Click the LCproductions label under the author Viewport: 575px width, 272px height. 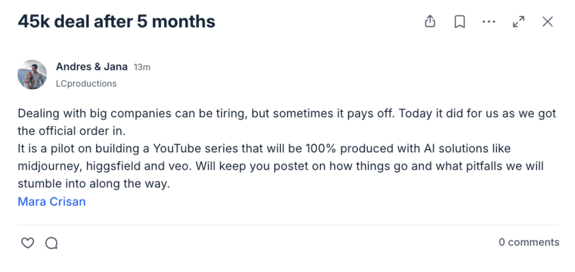pyautogui.click(x=86, y=83)
